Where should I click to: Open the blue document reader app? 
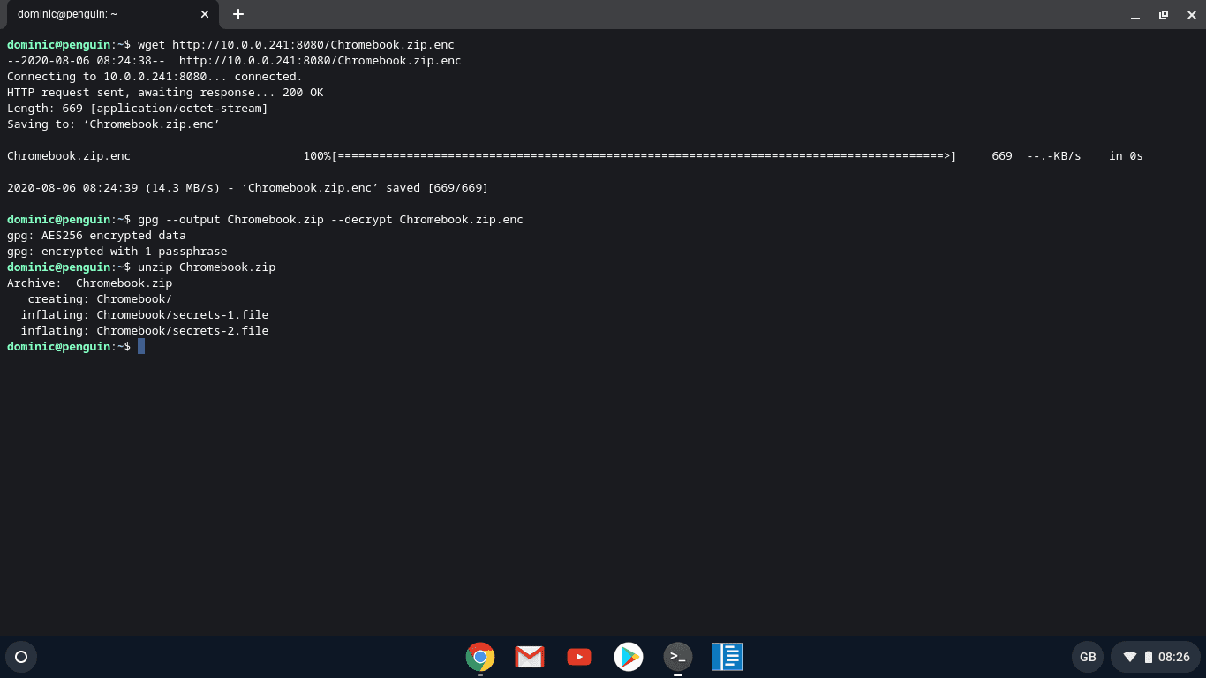click(727, 657)
